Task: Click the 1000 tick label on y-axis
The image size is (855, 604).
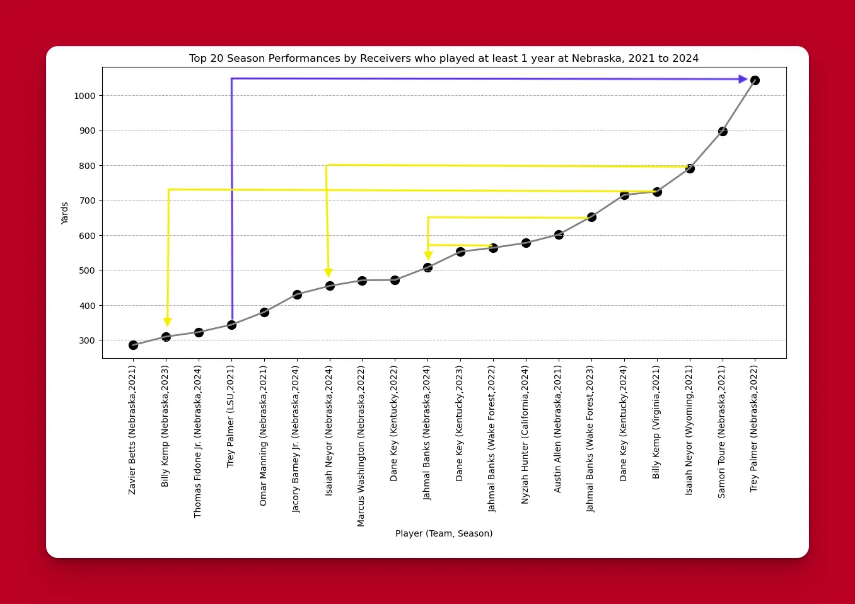Action: pyautogui.click(x=84, y=96)
